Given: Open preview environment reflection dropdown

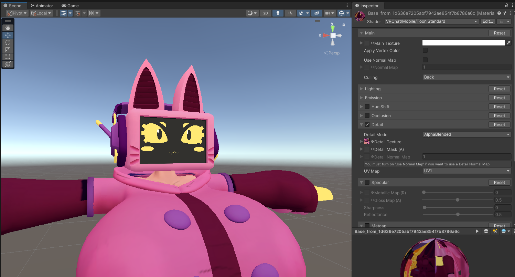Looking at the screenshot, I should point(505,231).
